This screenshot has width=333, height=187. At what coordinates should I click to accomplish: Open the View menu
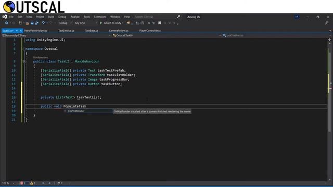pyautogui.click(x=29, y=17)
